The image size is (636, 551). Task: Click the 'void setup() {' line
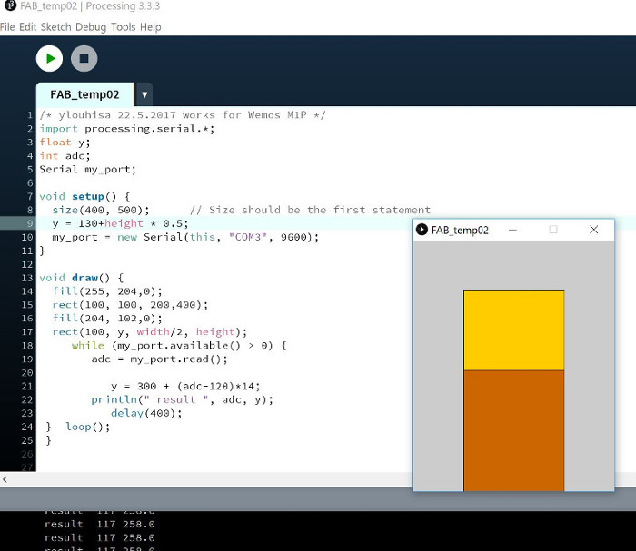[x=84, y=196]
